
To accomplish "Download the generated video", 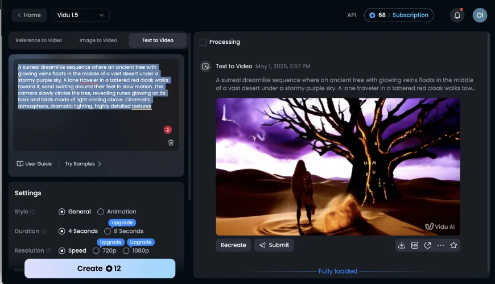I will 402,245.
